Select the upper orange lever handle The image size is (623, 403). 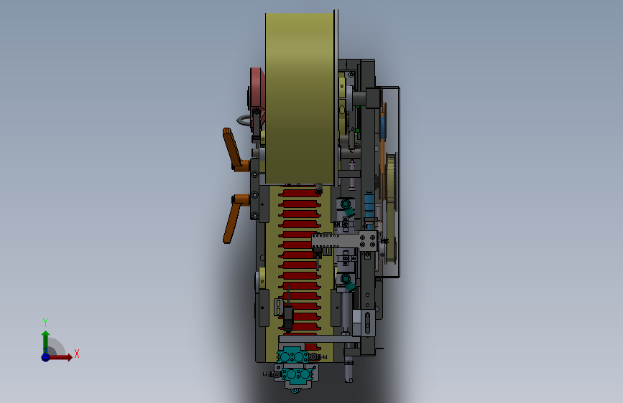[x=235, y=150]
